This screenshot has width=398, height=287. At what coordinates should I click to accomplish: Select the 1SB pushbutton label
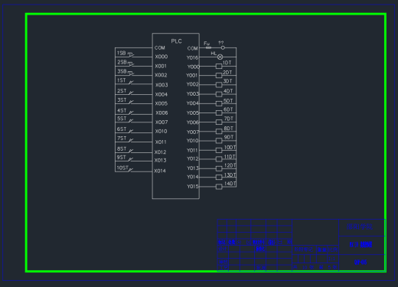[x=122, y=53]
